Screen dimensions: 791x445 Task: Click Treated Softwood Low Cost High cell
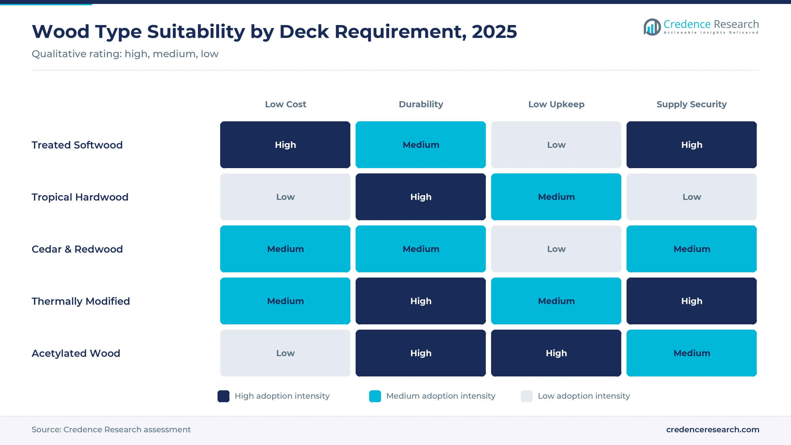[285, 145]
